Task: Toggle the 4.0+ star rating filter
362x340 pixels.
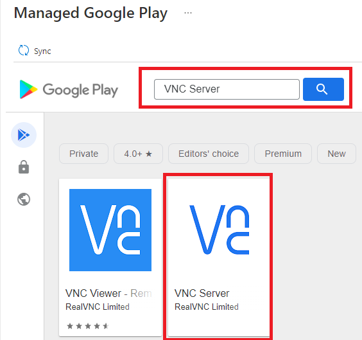Action: 138,154
